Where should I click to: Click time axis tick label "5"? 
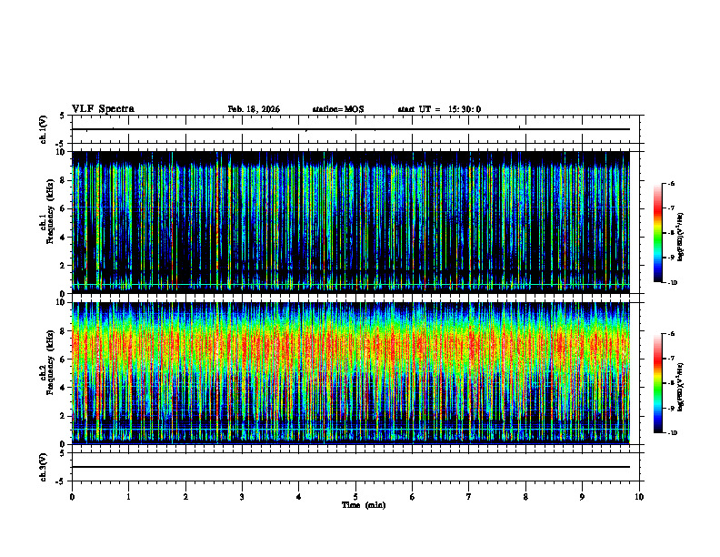pos(355,497)
